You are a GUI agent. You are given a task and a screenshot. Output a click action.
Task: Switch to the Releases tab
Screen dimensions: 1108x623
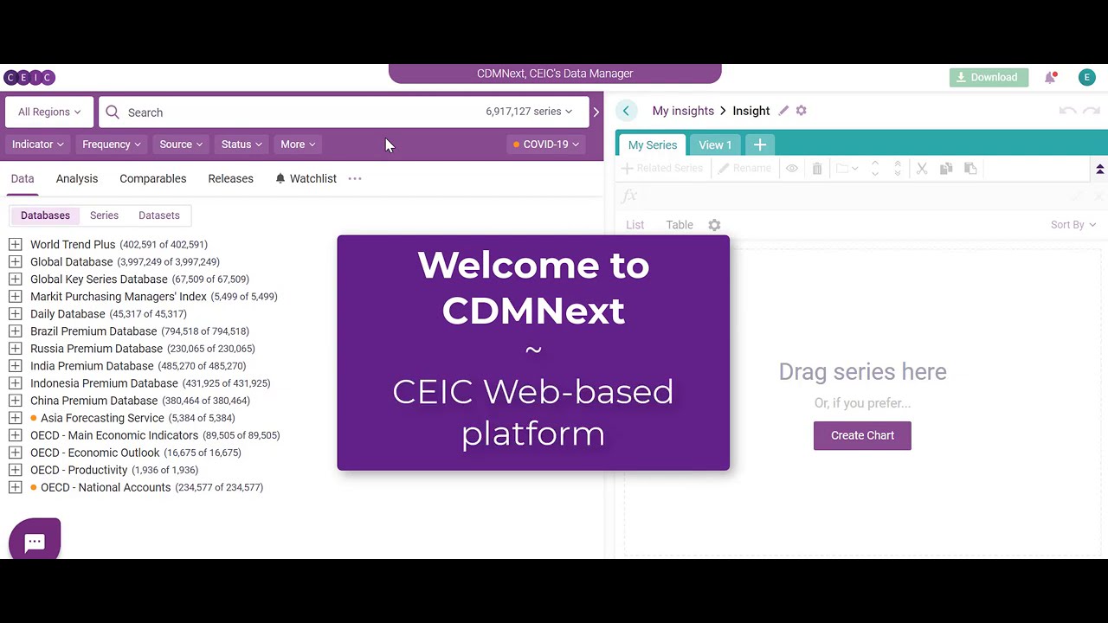pyautogui.click(x=231, y=178)
